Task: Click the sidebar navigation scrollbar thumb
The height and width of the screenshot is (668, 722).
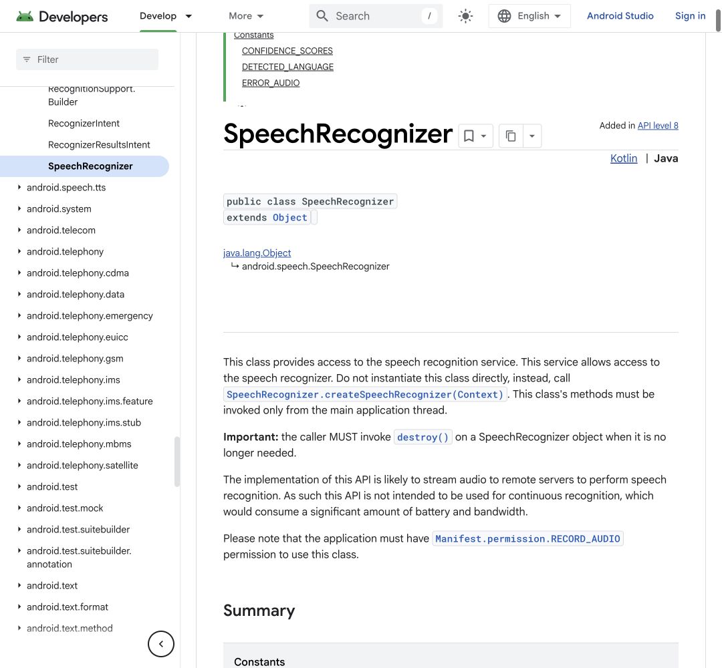Action: [x=176, y=462]
